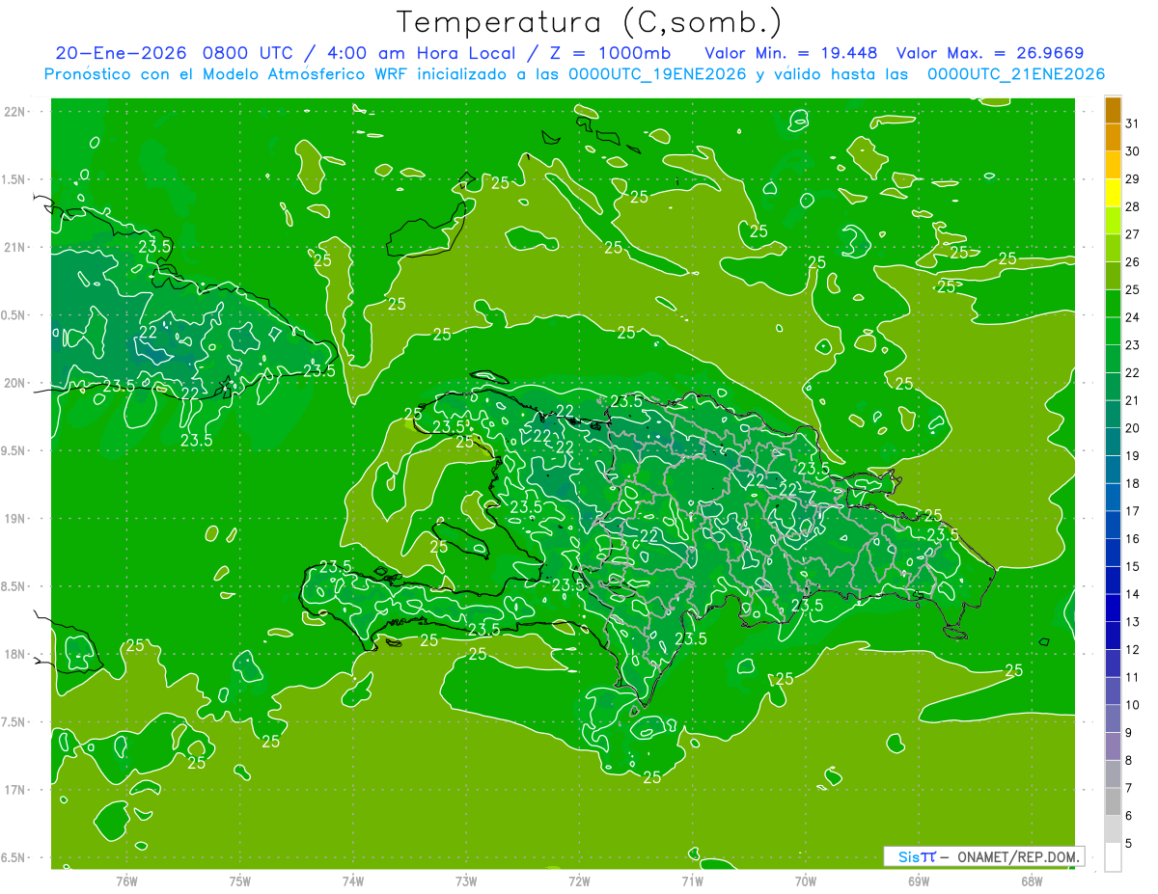Click the valid-until time "0000UTC_21ENE2026"
The width and height of the screenshot is (1158, 894).
[x=1016, y=74]
